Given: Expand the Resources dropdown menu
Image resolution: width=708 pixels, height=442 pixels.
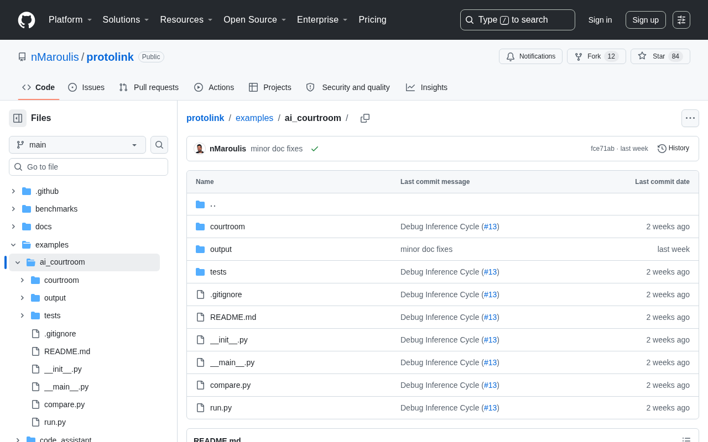Looking at the screenshot, I should click(186, 20).
